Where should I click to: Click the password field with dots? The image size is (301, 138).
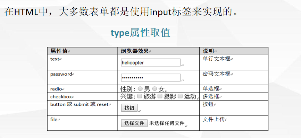click(x=151, y=78)
